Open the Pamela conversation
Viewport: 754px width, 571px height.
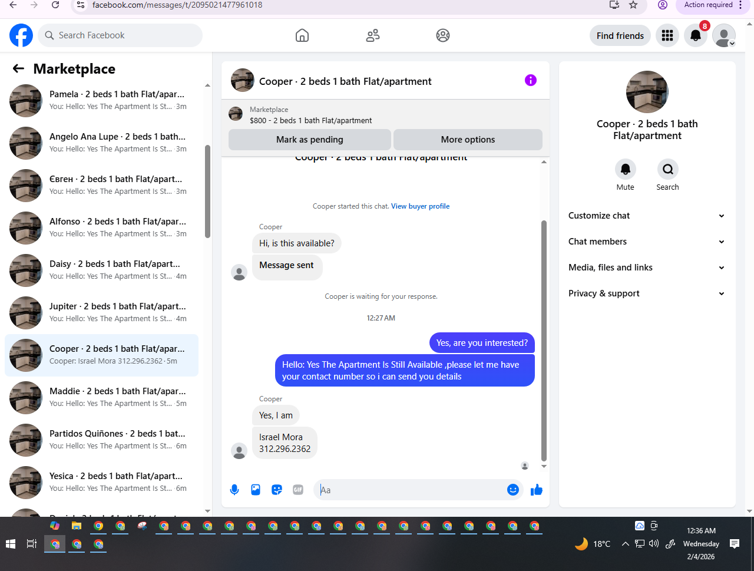(x=101, y=101)
